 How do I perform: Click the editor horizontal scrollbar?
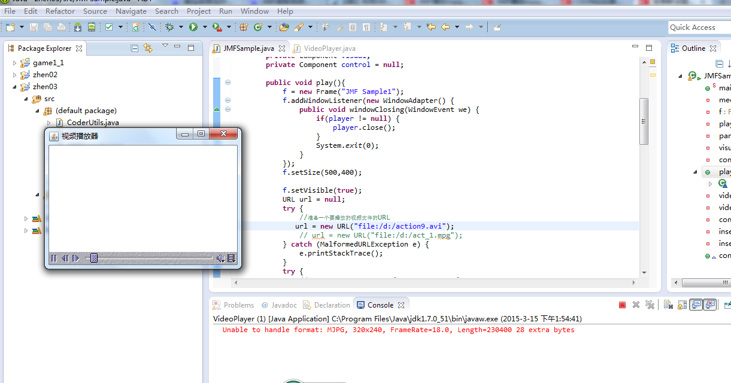(x=436, y=281)
